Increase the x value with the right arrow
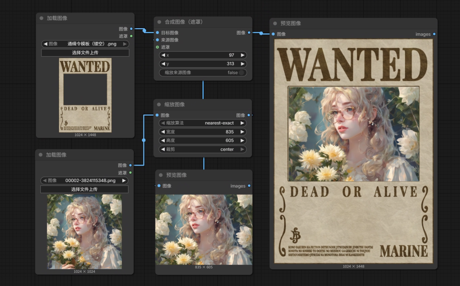The height and width of the screenshot is (286, 460). [243, 55]
